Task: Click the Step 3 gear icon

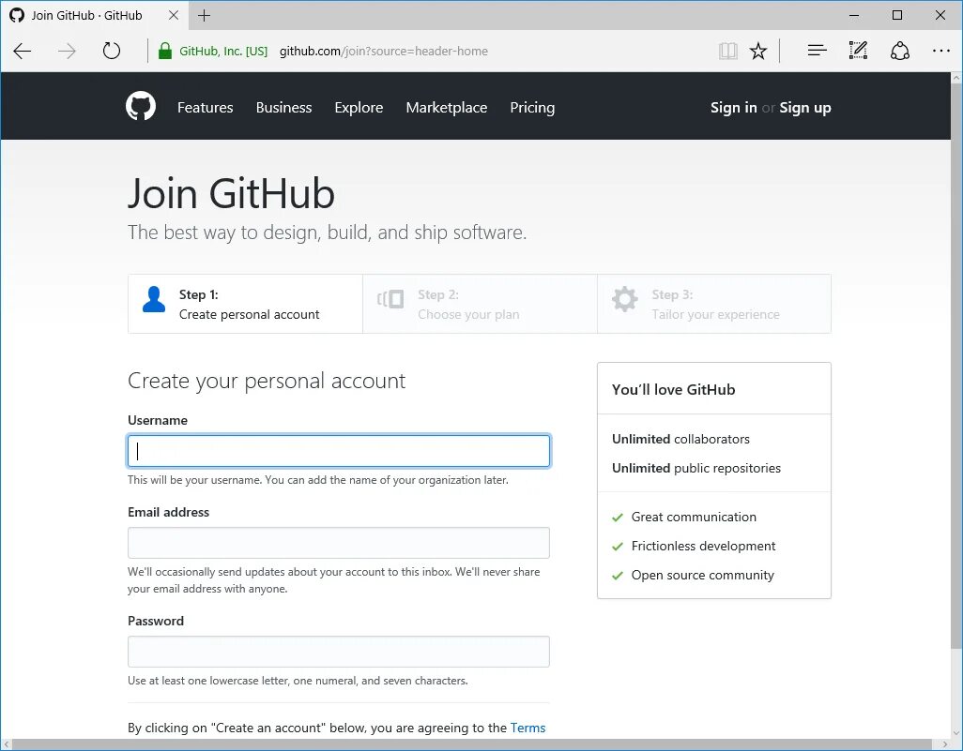Action: (624, 299)
